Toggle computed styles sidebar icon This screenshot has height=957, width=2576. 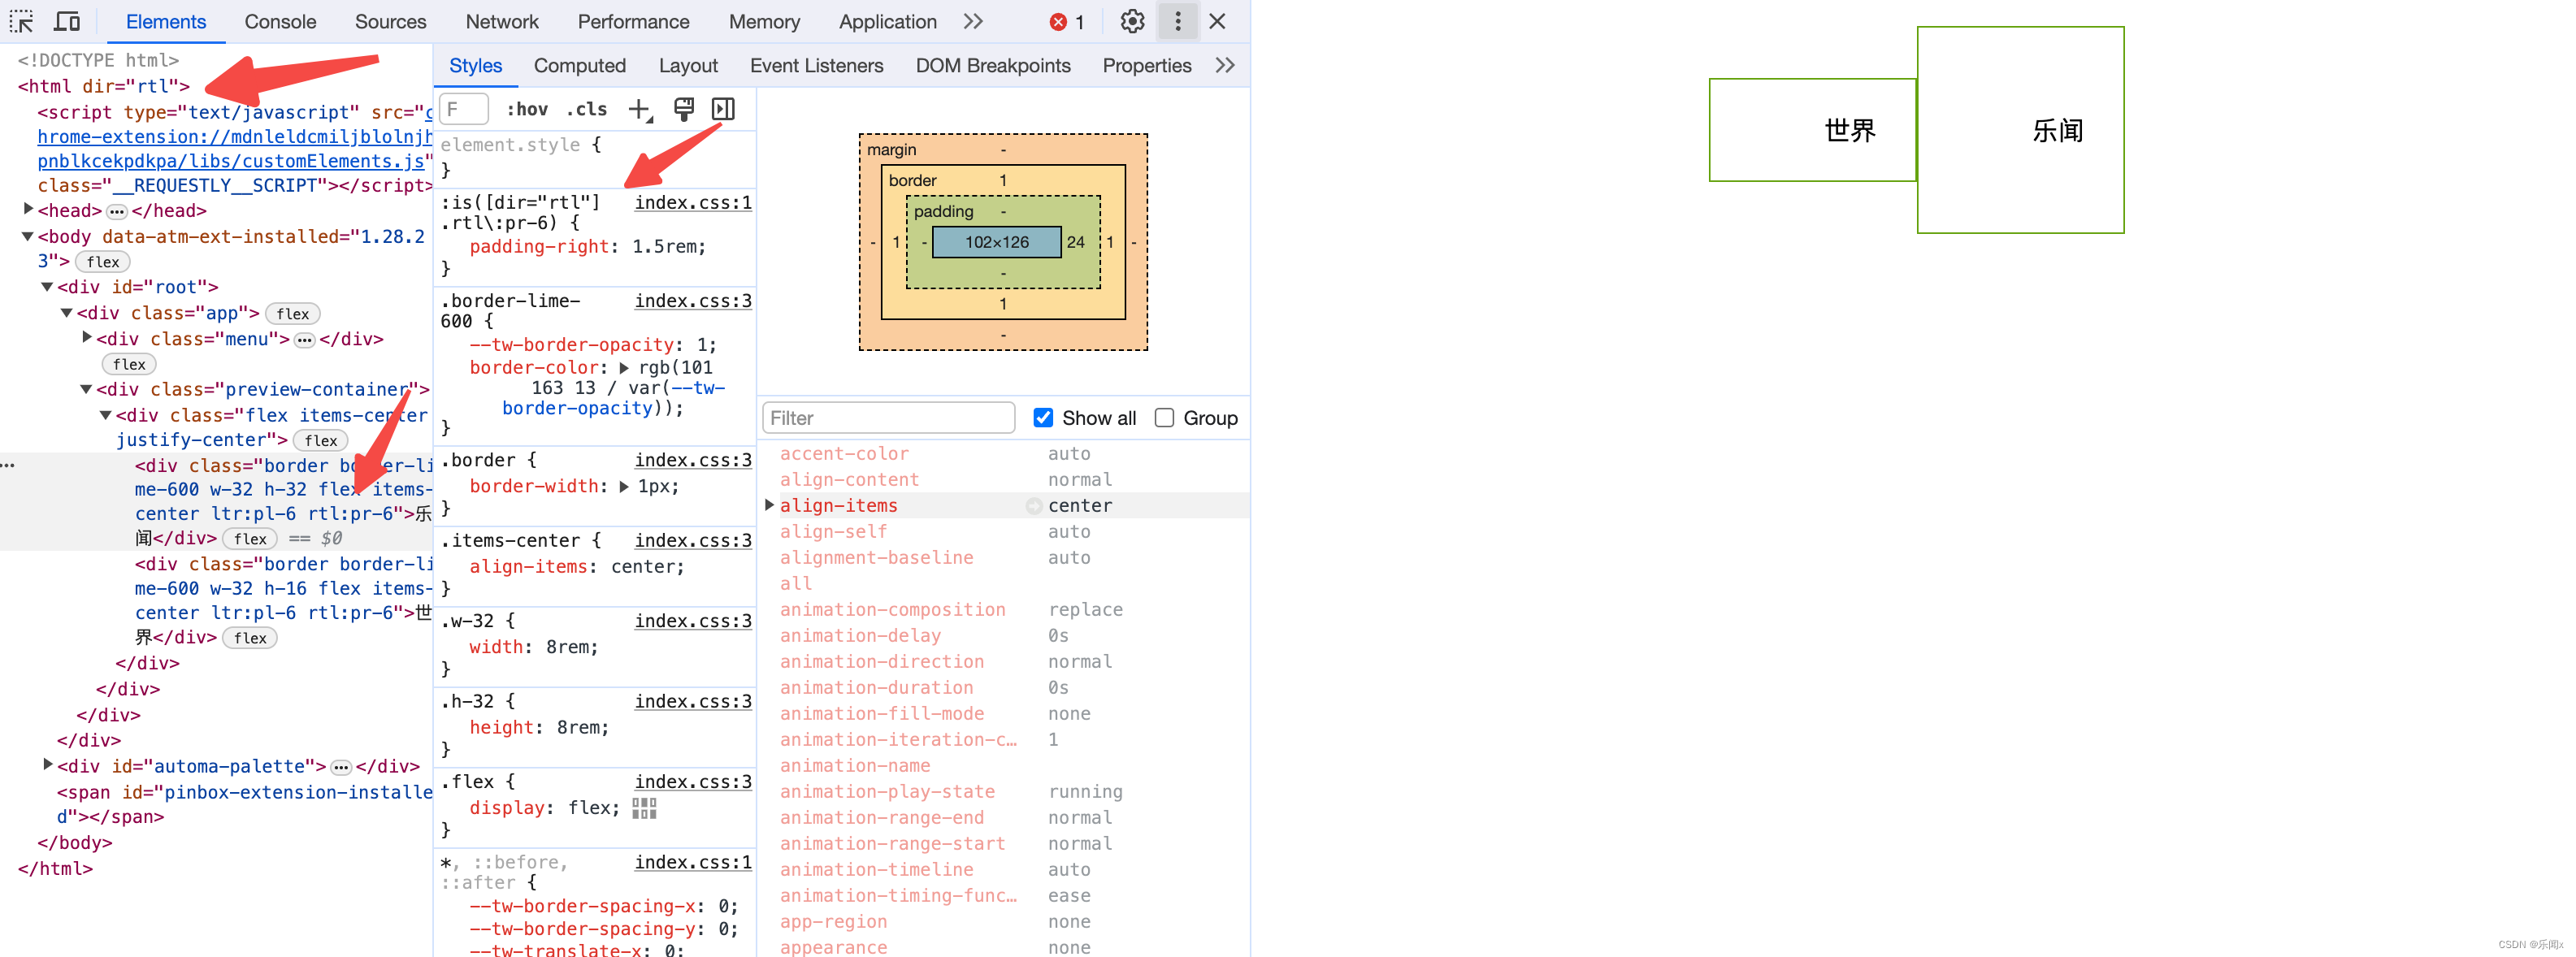click(x=723, y=109)
